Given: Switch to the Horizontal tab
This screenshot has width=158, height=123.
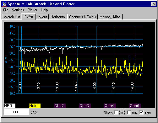Looking at the screenshot, I should point(58,17).
